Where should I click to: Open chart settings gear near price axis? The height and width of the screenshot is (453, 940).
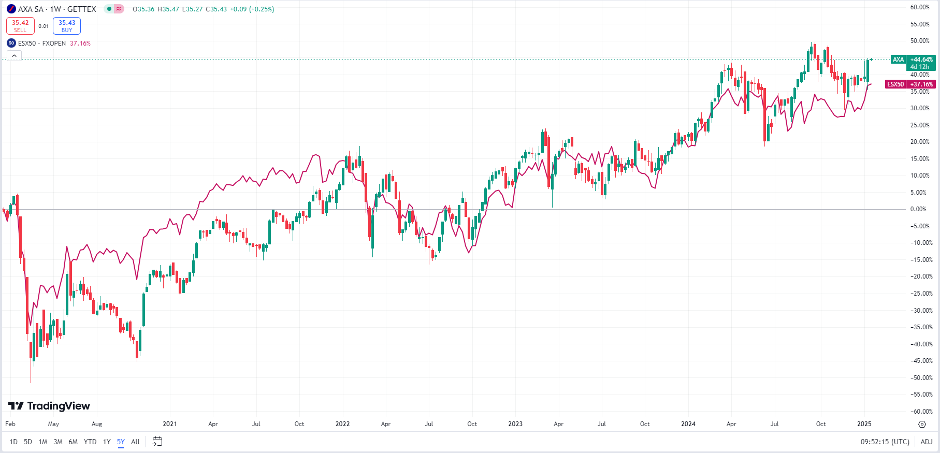tap(922, 424)
